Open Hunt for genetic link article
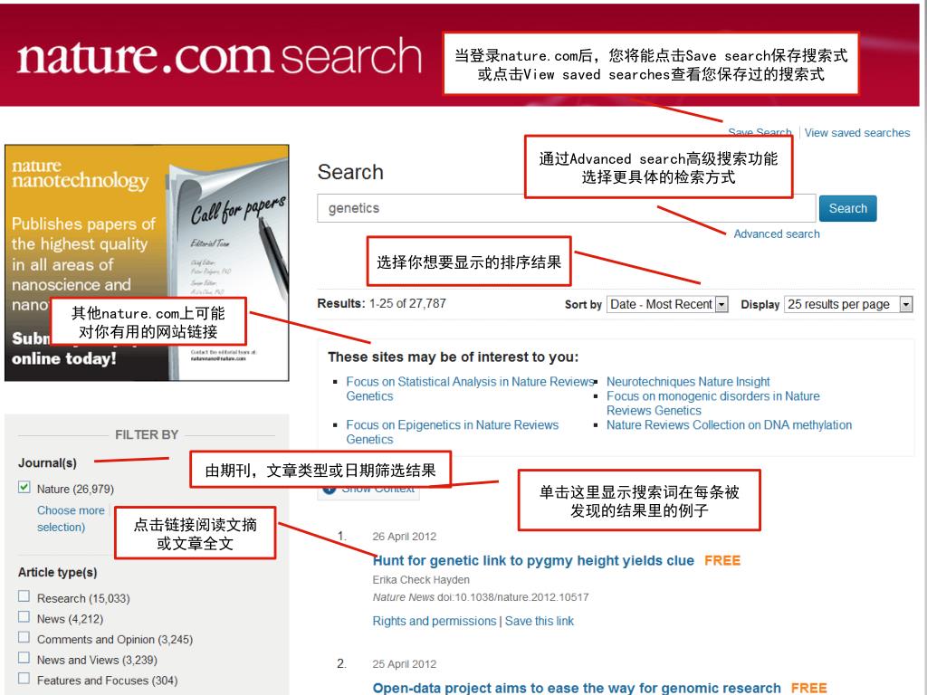Screen dimensions: 927x695 (534, 560)
